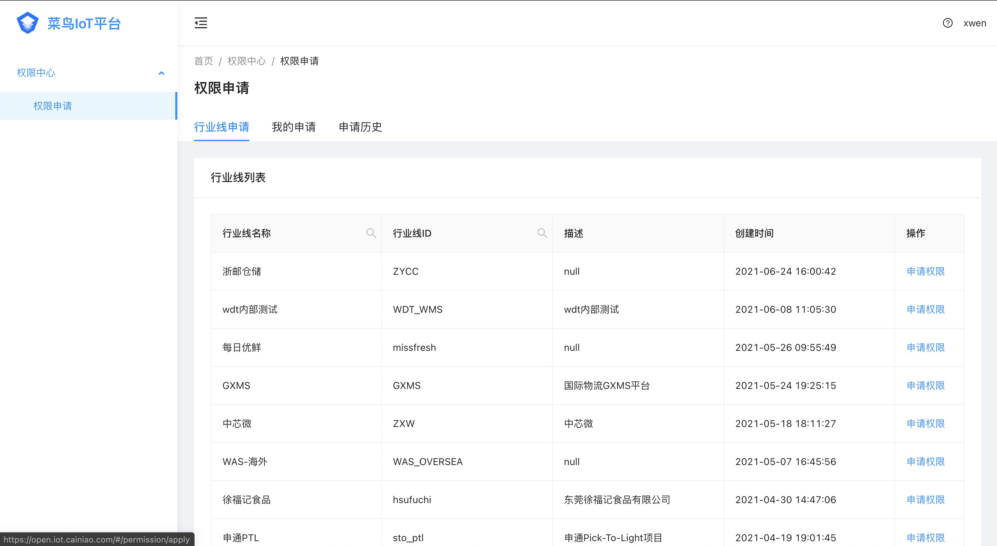Switch to 申请历史 tab

[360, 127]
